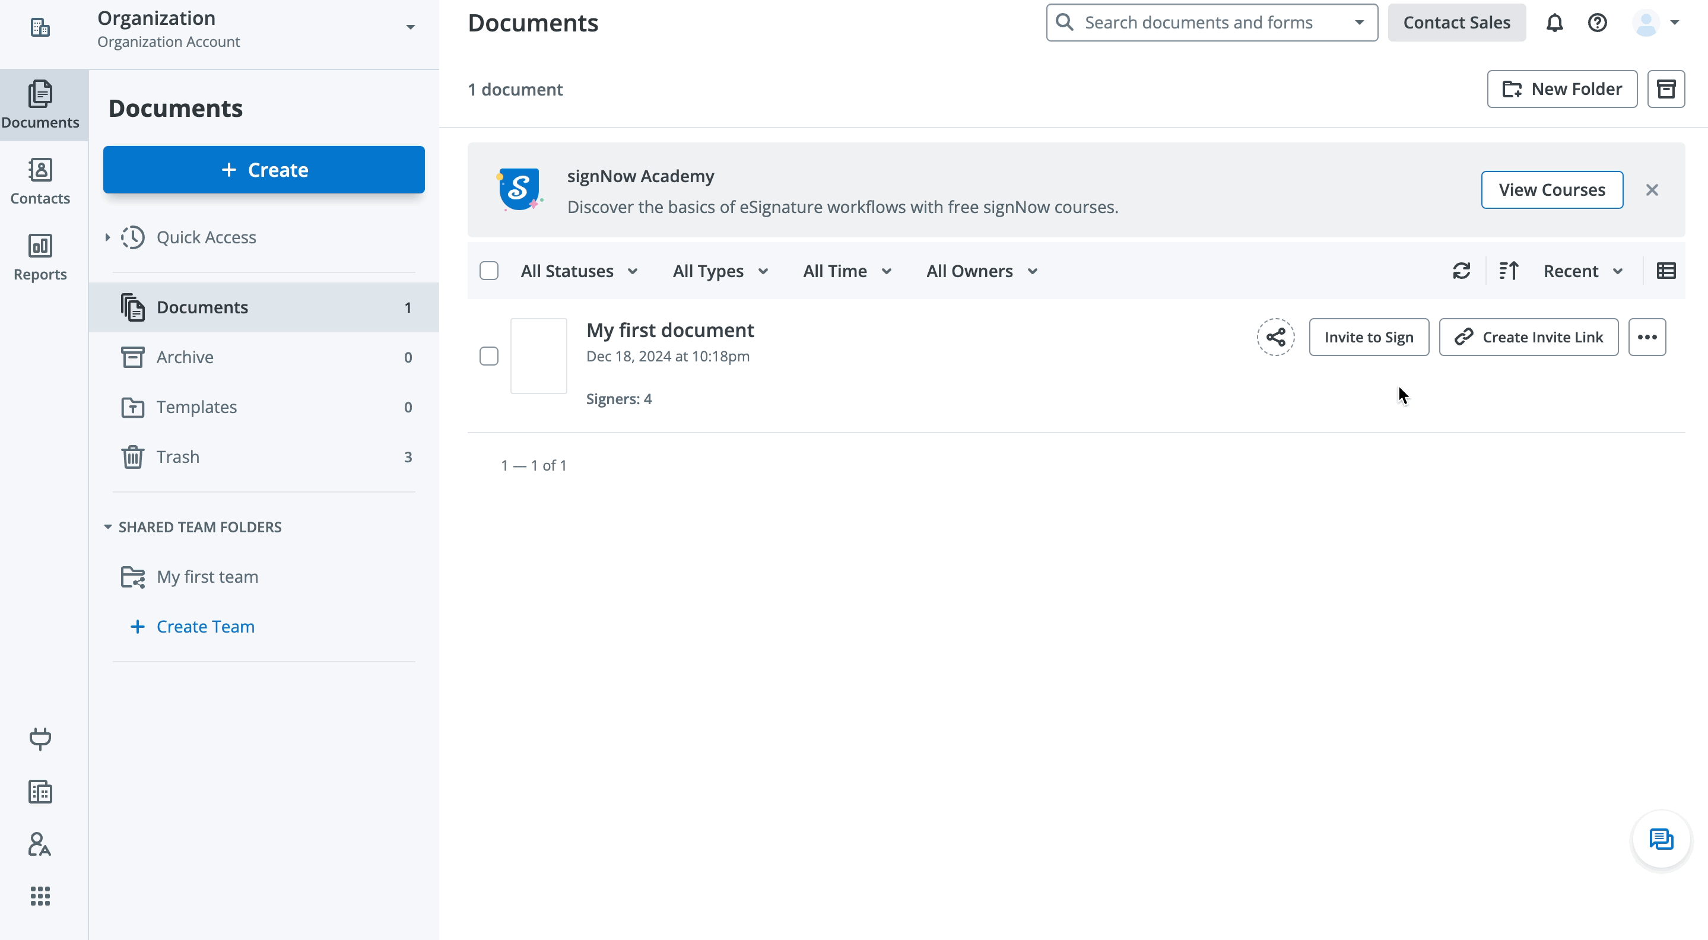Open the All Owners filter dropdown
This screenshot has height=940, width=1708.
[x=982, y=271]
